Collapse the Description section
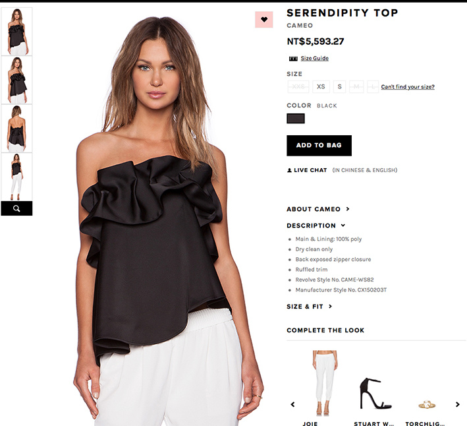The height and width of the screenshot is (426, 467). [x=316, y=226]
